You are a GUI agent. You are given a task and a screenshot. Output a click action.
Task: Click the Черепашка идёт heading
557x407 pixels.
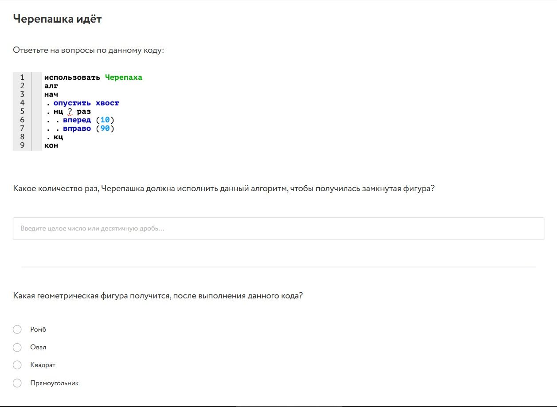(x=57, y=19)
